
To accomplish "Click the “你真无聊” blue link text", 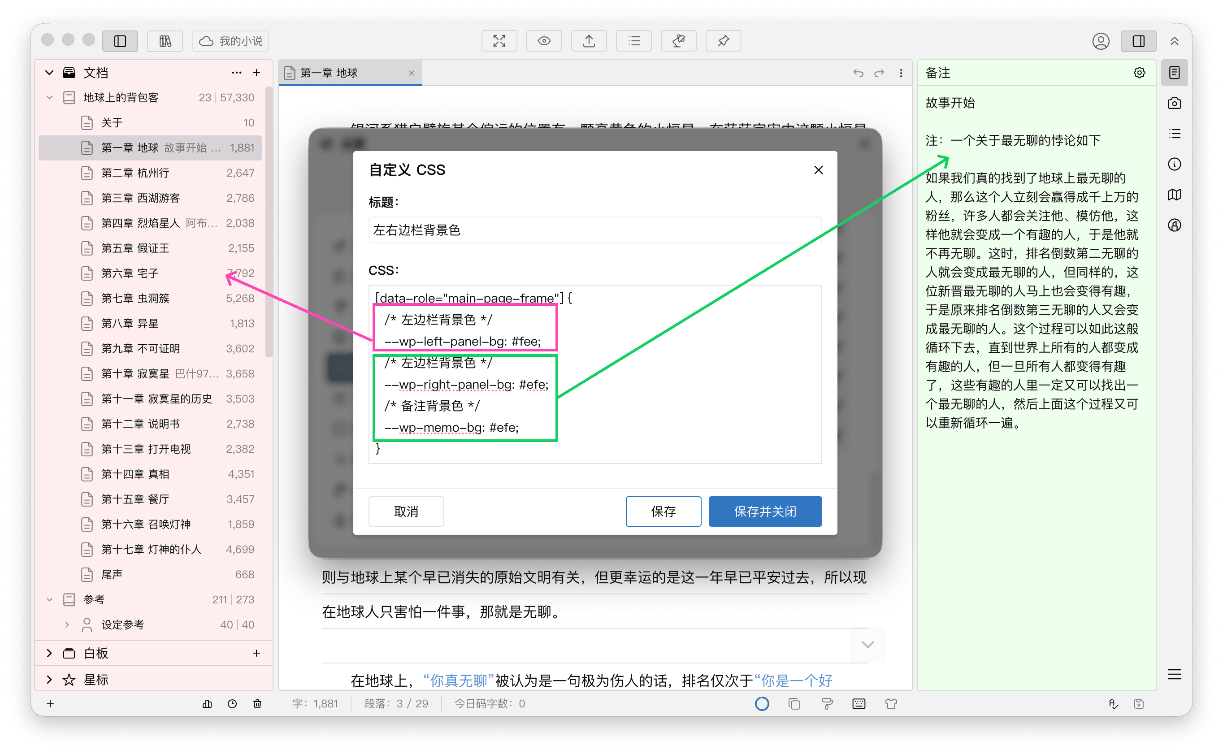I will tap(458, 680).
